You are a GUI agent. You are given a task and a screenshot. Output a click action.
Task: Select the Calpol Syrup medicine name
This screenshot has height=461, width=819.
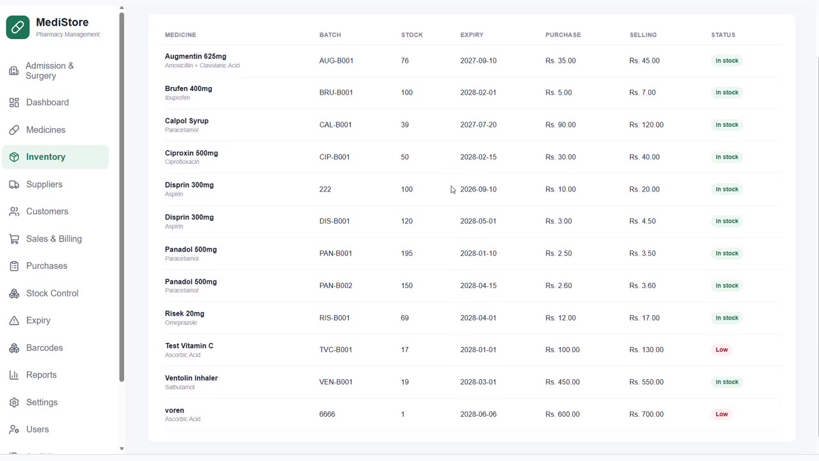(187, 121)
